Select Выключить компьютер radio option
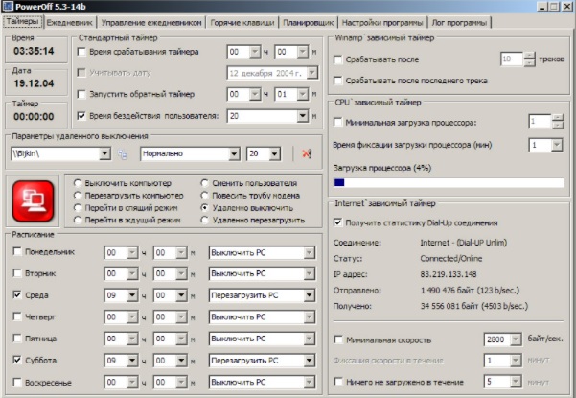Image resolution: width=576 pixels, height=398 pixels. coord(77,183)
